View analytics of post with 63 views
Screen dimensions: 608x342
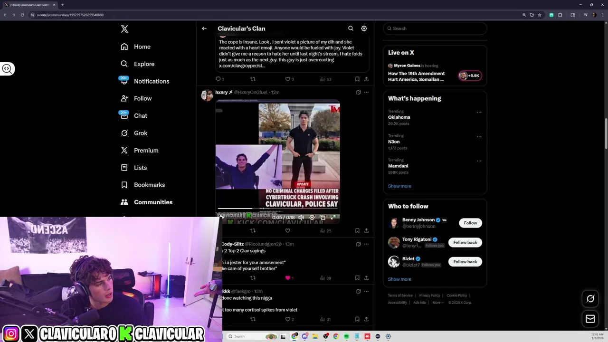[x=326, y=79]
